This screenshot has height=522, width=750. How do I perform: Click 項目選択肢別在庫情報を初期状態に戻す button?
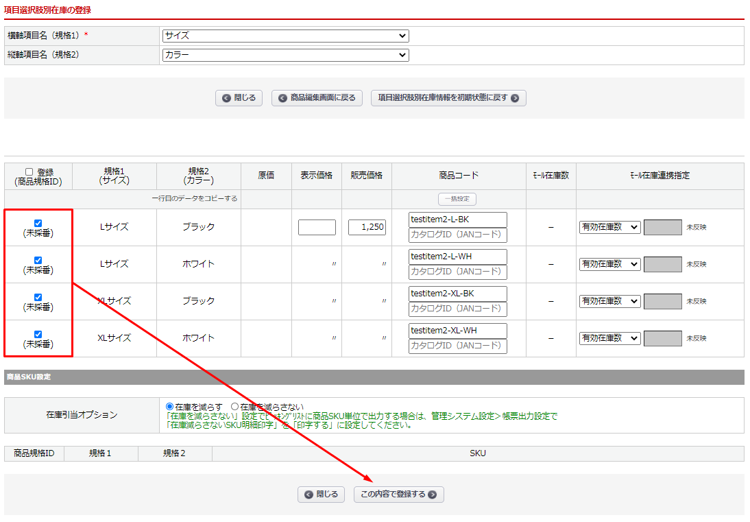(448, 98)
